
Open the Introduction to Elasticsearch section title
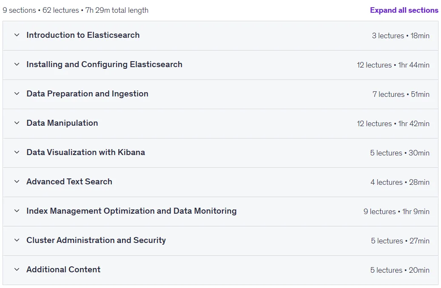point(83,35)
